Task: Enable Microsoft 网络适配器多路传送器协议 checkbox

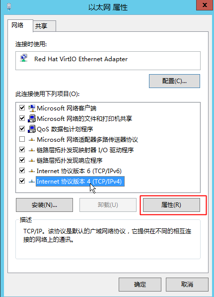Action: [22, 139]
